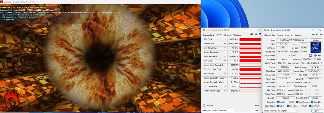324x113 pixels.
Task: Click Close button in Graphics Card window
Action: (x=317, y=111)
